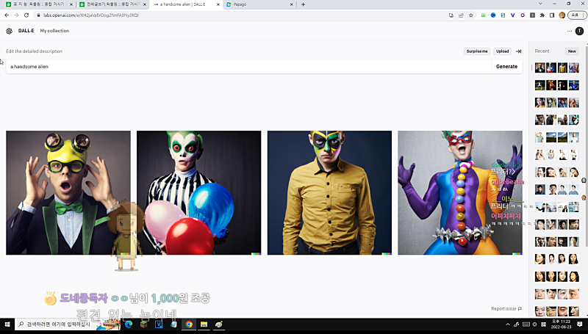Open the green extension icon
This screenshot has width=588, height=334.
[484, 15]
